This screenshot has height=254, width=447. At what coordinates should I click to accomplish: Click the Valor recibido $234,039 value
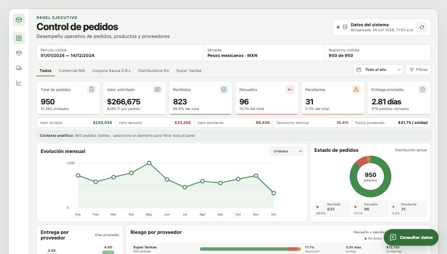tap(102, 123)
